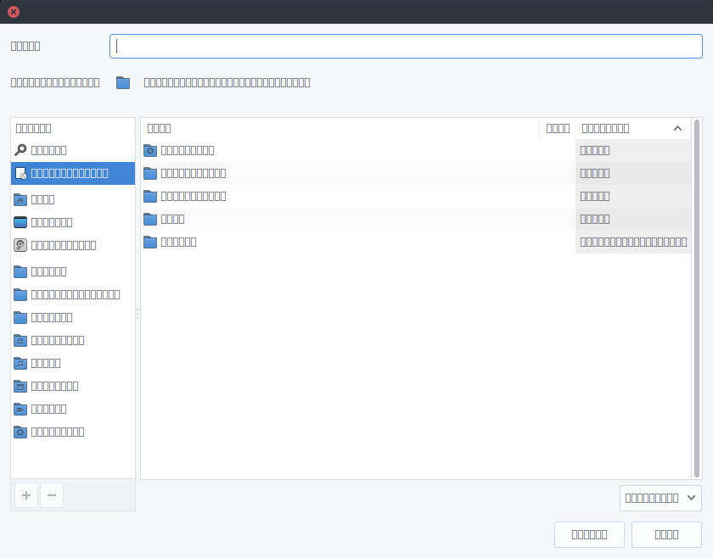
Task: Open the file type dropdown near the bottom
Action: tap(660, 498)
